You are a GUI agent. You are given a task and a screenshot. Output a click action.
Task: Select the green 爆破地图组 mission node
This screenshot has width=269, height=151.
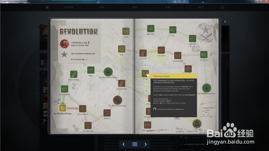click(x=151, y=28)
